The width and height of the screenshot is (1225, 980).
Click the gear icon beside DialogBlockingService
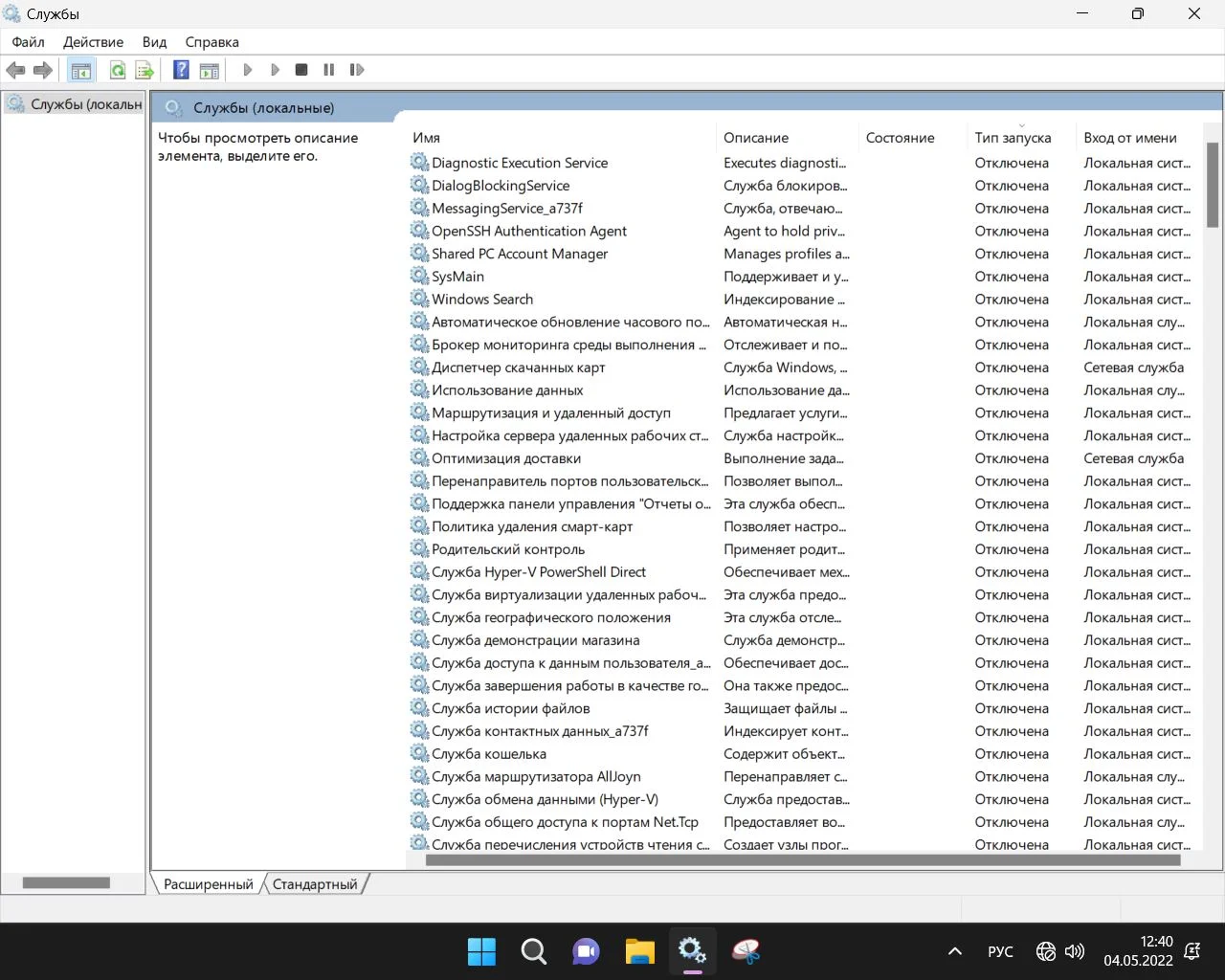pyautogui.click(x=419, y=185)
